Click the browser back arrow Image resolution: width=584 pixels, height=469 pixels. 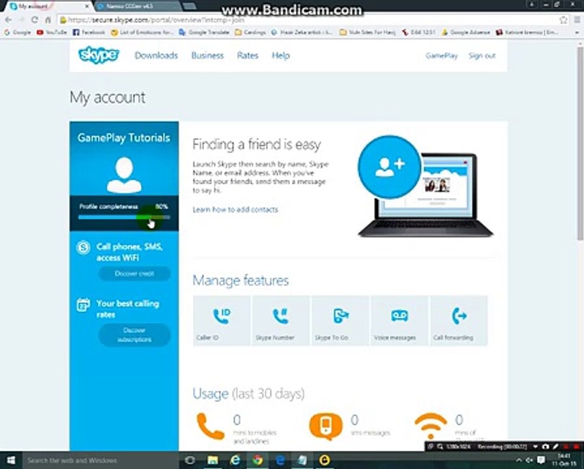[x=8, y=20]
